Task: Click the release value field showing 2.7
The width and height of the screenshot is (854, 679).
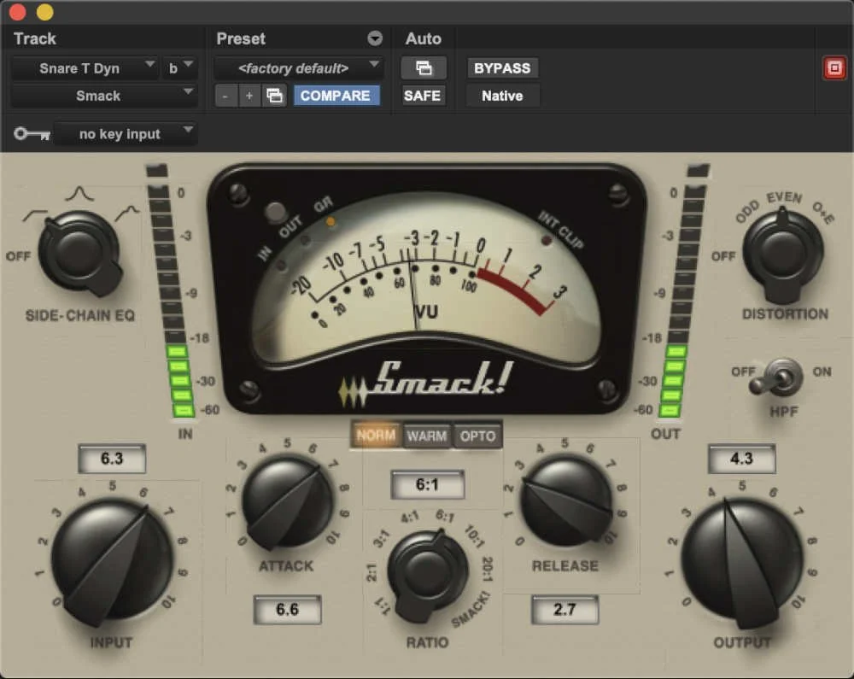Action: pos(564,609)
